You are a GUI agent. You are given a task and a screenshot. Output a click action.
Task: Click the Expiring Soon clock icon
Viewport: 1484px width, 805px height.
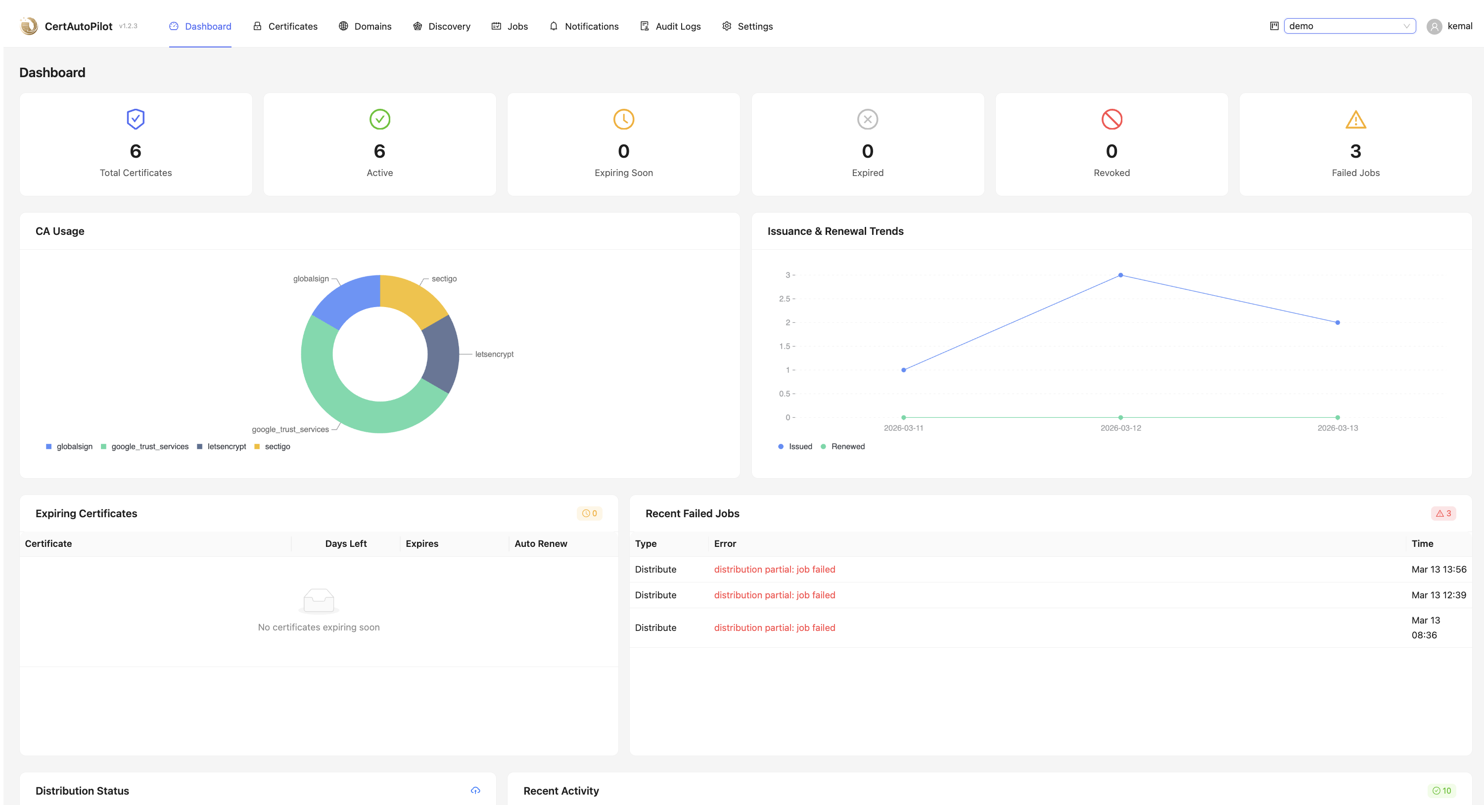[x=623, y=119]
